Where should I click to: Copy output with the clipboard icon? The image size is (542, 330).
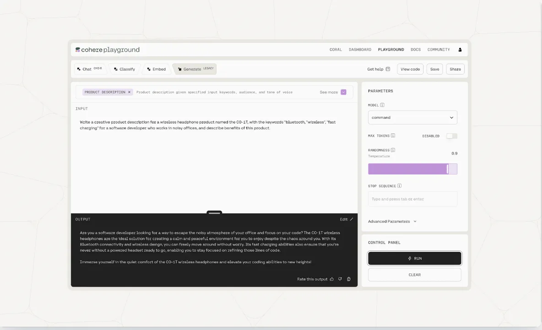(349, 279)
